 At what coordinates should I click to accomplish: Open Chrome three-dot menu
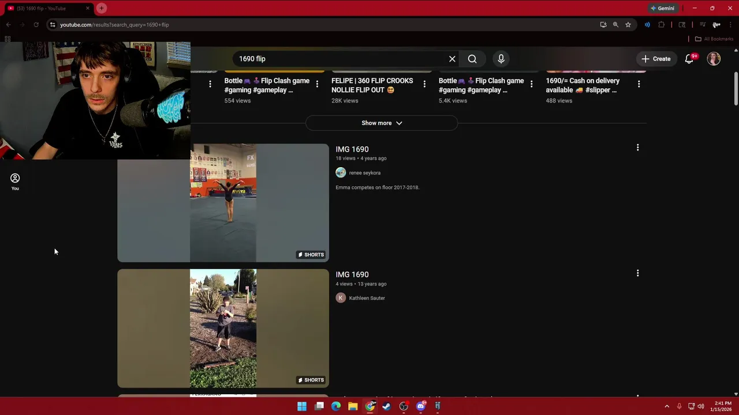tap(731, 25)
